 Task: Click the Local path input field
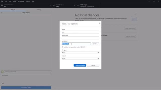click(76, 44)
